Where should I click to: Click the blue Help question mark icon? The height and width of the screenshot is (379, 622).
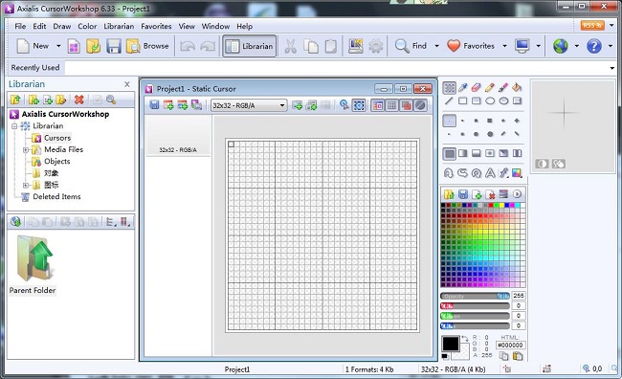coord(594,46)
